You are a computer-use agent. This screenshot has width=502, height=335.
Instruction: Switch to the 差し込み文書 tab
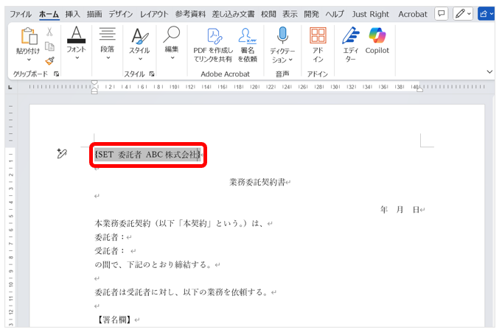[x=233, y=14]
